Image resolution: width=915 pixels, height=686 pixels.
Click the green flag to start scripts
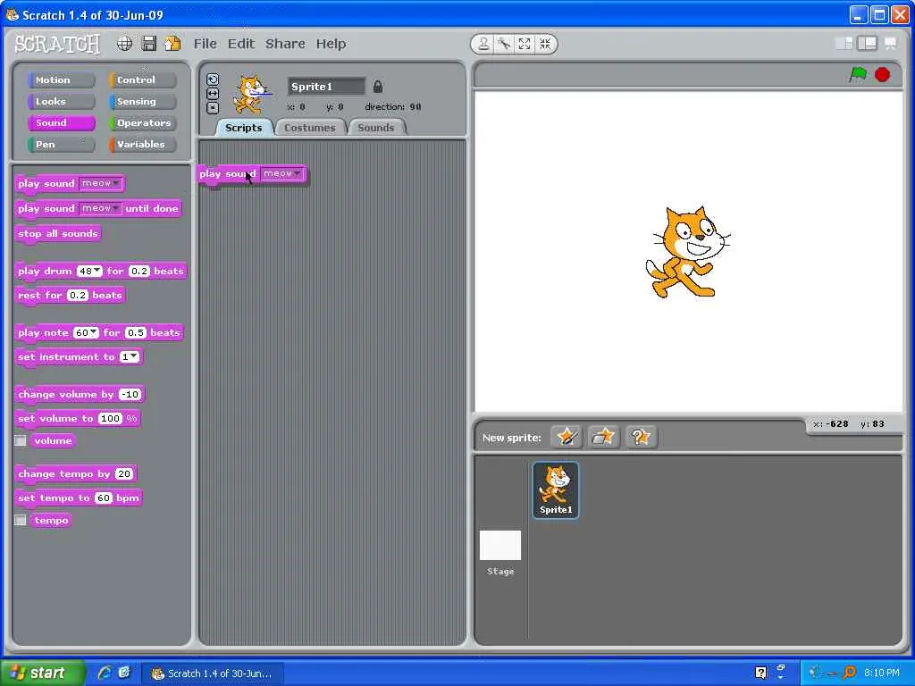[858, 74]
